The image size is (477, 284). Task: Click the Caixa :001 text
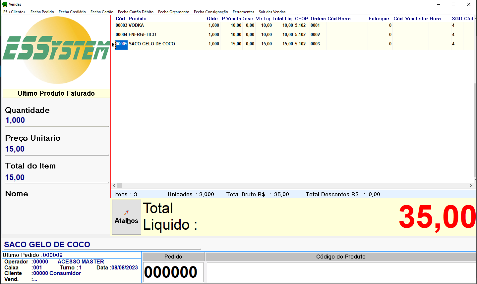tap(23, 267)
